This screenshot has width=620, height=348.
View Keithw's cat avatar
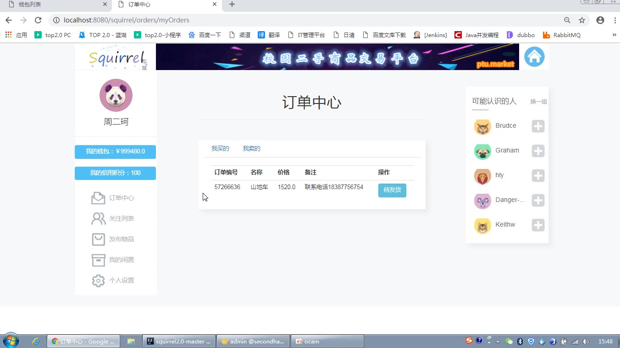point(482,226)
